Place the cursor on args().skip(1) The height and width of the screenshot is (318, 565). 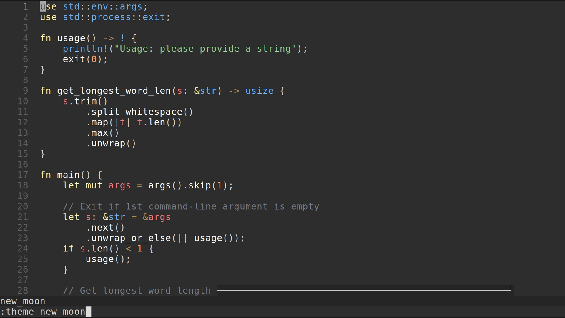coord(188,185)
